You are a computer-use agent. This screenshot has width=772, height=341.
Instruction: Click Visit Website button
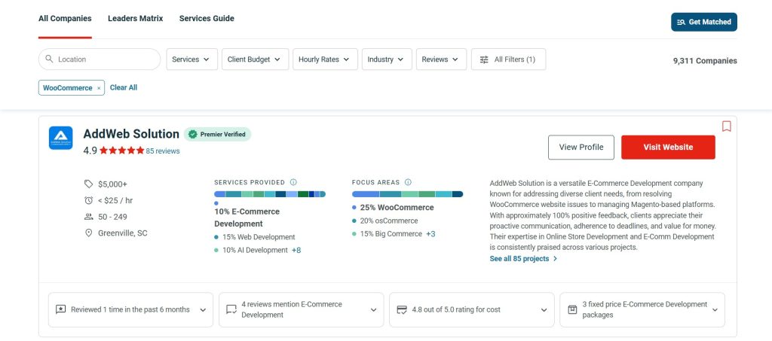click(x=668, y=148)
